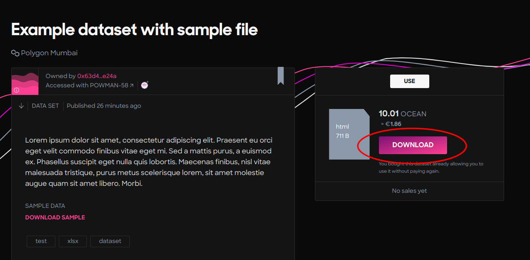The image size is (530, 260).
Task: Select the 'xlsx' tag
Action: [x=73, y=241]
